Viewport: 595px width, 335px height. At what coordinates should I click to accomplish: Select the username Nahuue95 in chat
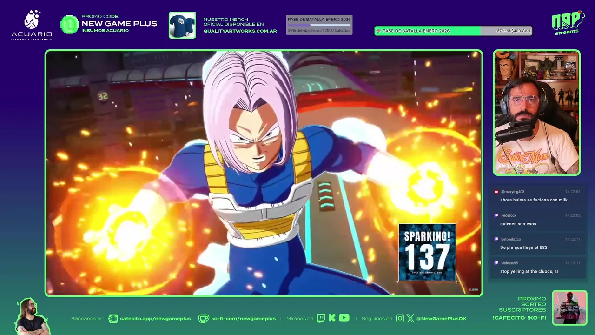point(509,263)
